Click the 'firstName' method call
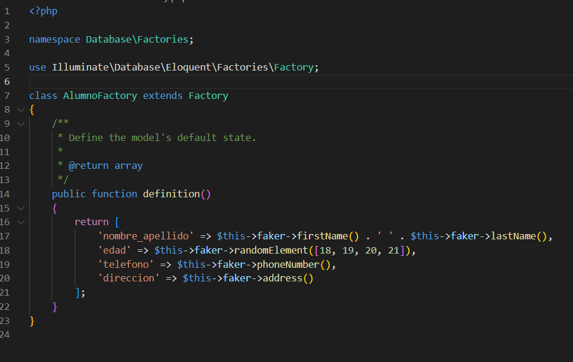Viewport: 573px width, 362px height. [x=322, y=236]
